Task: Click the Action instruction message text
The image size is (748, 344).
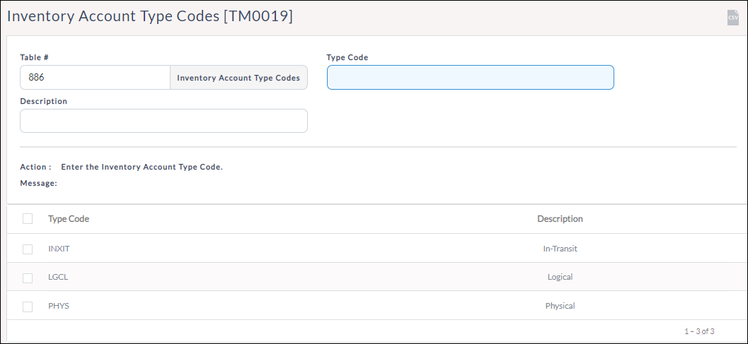Action: (x=142, y=167)
